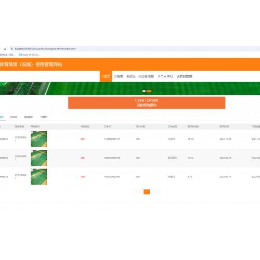Viewport: 260px width, 260px height.
Task: Open the 公告信息 navigation item
Action: 146,76
